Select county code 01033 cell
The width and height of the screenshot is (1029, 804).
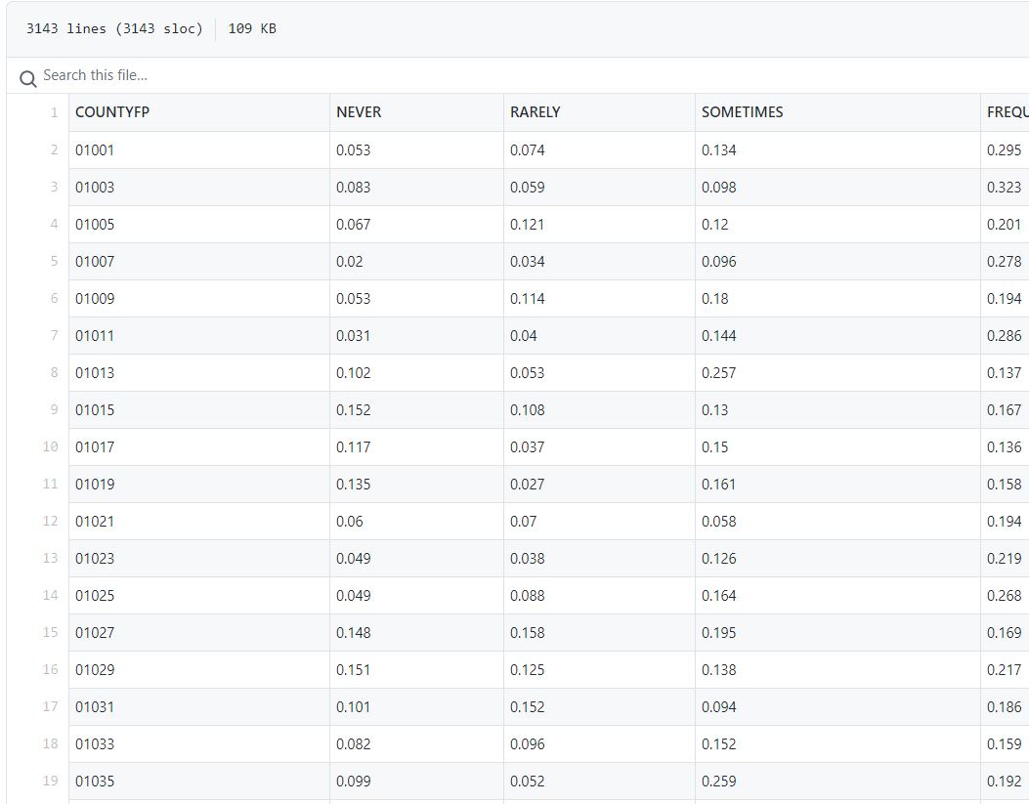coord(198,744)
